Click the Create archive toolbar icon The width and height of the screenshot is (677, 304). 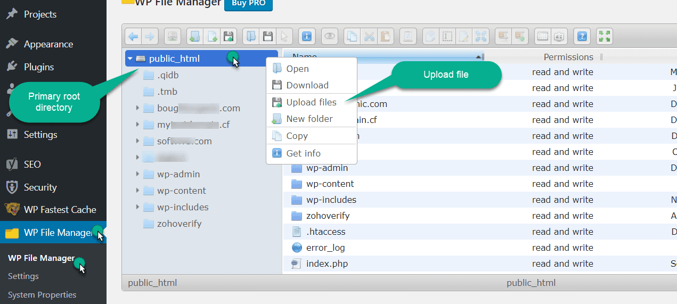click(520, 36)
